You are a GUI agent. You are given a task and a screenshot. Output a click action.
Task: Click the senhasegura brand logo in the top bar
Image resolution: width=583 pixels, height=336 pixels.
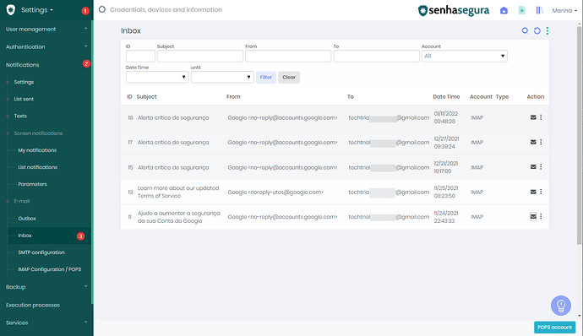pyautogui.click(x=454, y=10)
